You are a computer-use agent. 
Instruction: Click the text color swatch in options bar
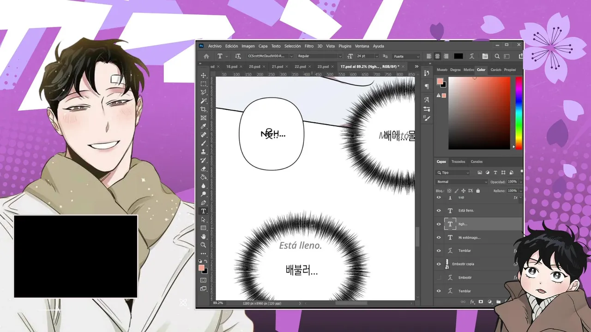[458, 56]
